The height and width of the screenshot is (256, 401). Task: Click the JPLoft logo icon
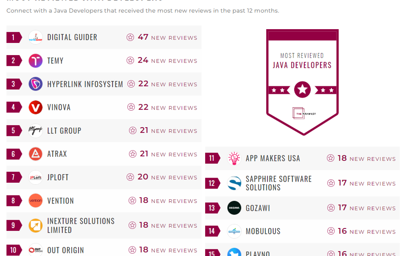35,177
